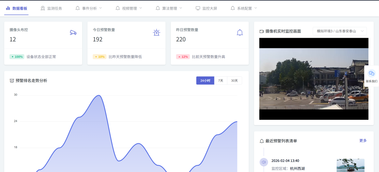The height and width of the screenshot is (172, 379).
Task: Switch the trend chart to 30天
Action: tap(234, 81)
